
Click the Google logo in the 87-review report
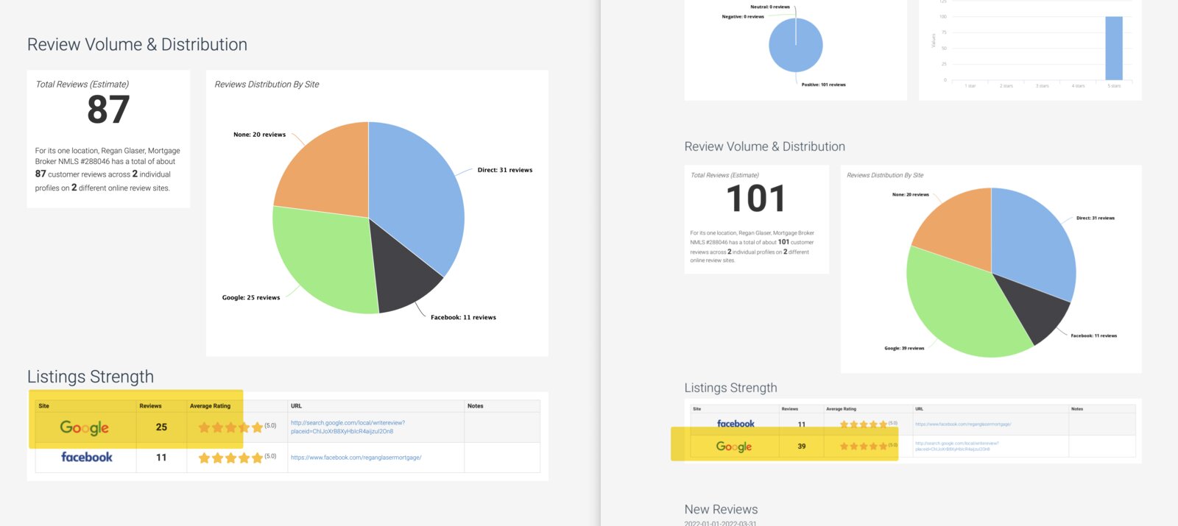(84, 427)
